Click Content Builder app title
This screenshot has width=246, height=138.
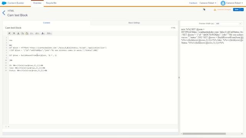coord(16,3)
